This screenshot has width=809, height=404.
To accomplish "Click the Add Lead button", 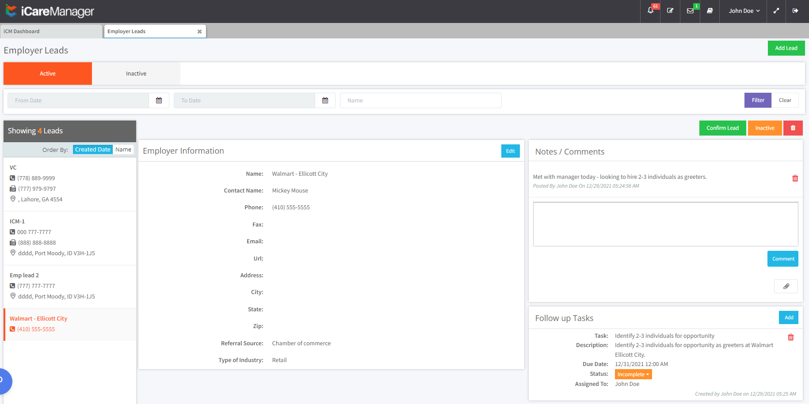I will tap(786, 48).
